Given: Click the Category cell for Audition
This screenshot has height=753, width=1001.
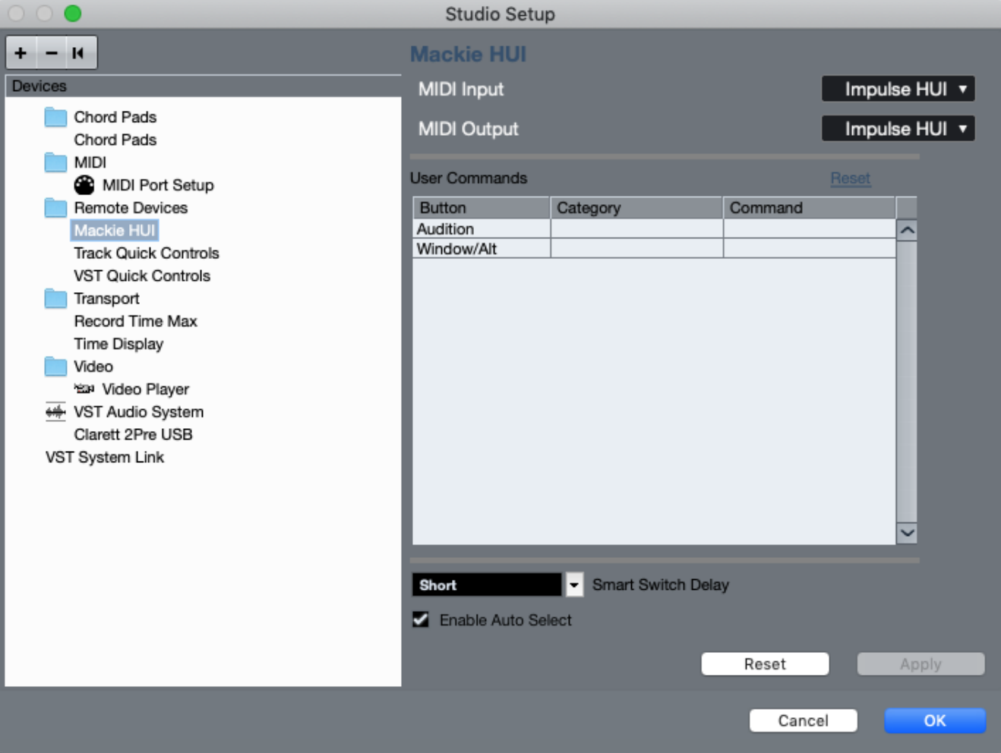Looking at the screenshot, I should click(x=636, y=228).
